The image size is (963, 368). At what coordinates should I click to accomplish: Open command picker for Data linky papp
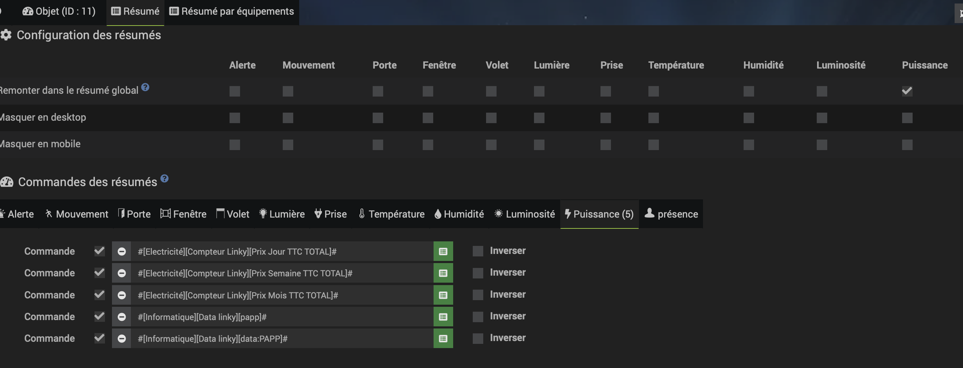pyautogui.click(x=443, y=317)
